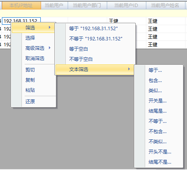The height and width of the screenshot is (170, 187).
Task: Open the 包含... text filter
Action: pyautogui.click(x=155, y=80)
